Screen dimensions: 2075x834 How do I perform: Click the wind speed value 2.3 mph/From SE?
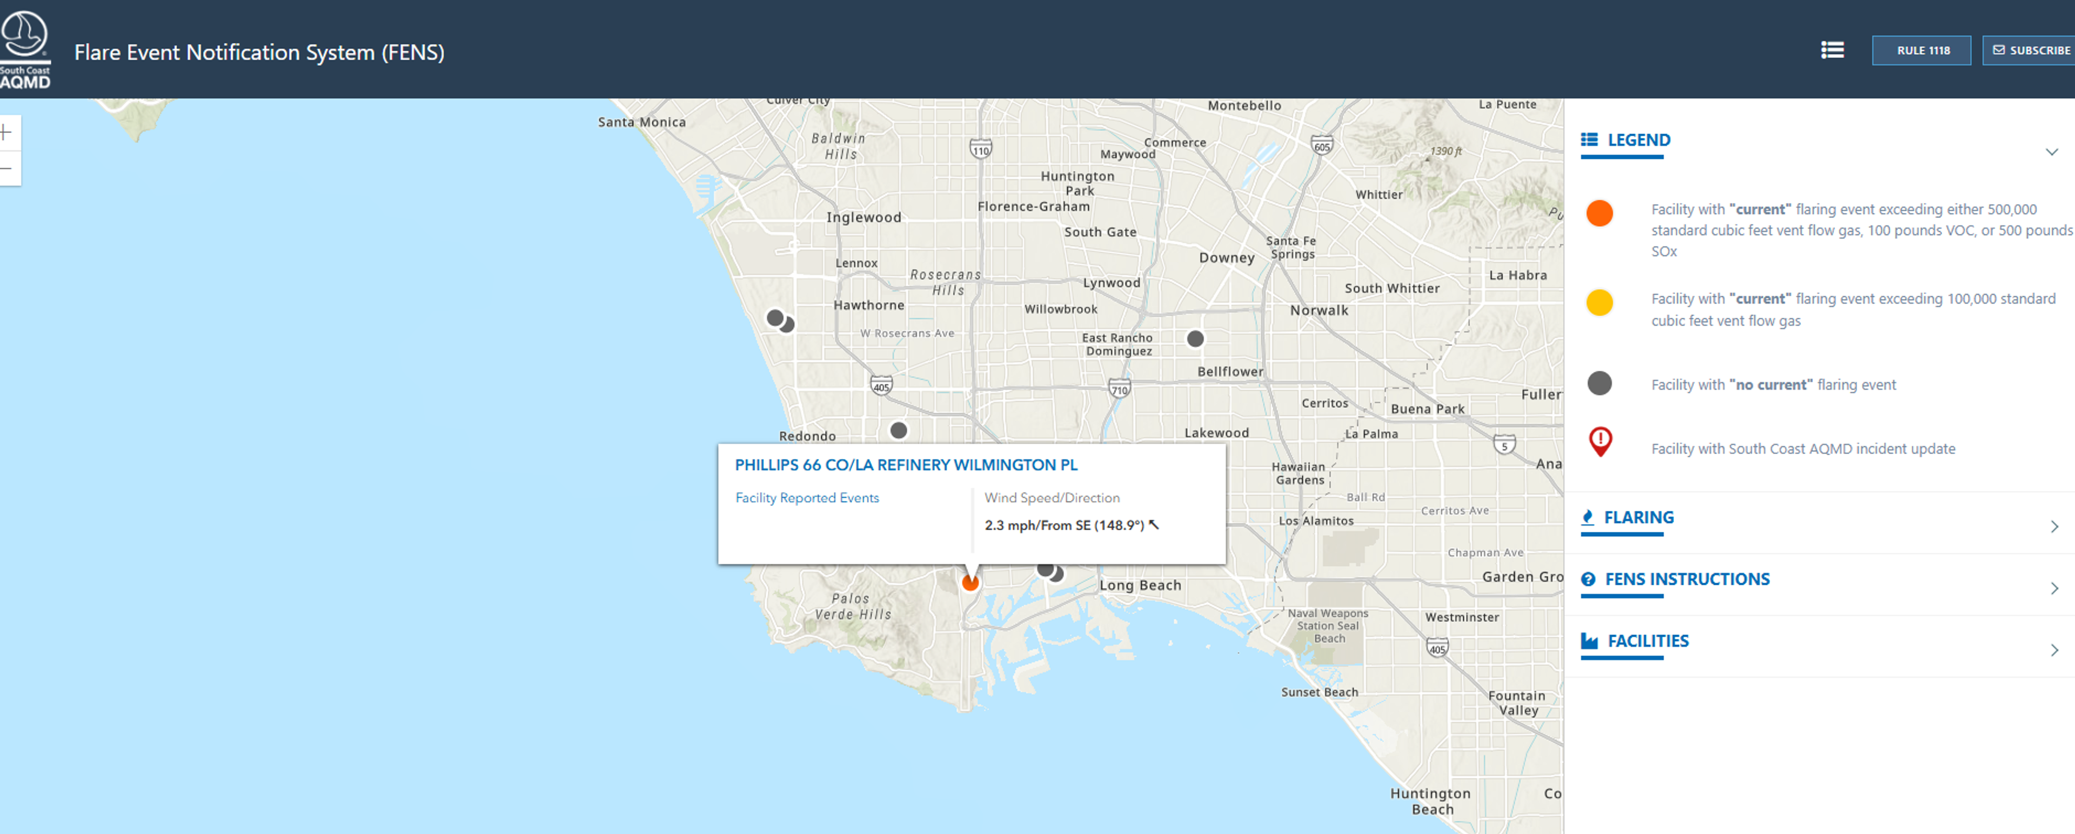tap(1063, 525)
